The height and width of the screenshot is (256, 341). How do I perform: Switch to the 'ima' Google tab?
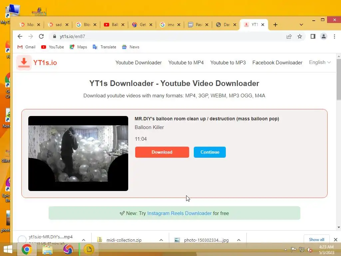pyautogui.click(x=170, y=25)
